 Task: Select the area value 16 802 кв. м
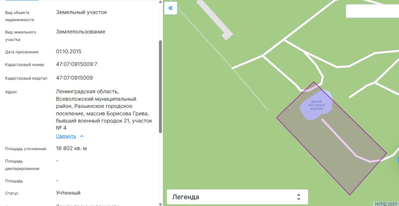coord(71,148)
